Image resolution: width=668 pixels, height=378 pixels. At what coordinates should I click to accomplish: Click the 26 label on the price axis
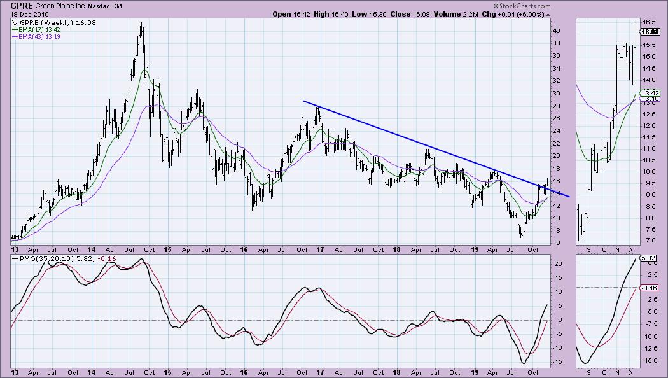point(557,118)
